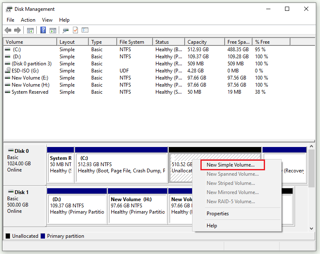
Task: Click the scroll down arrow of disk pane
Action: point(311,229)
